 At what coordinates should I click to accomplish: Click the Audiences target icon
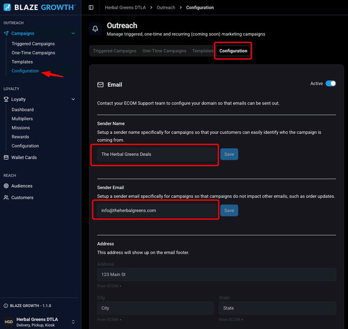[x=6, y=186]
